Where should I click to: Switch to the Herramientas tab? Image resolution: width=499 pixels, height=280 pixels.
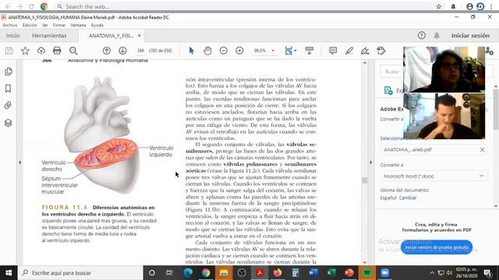point(49,36)
